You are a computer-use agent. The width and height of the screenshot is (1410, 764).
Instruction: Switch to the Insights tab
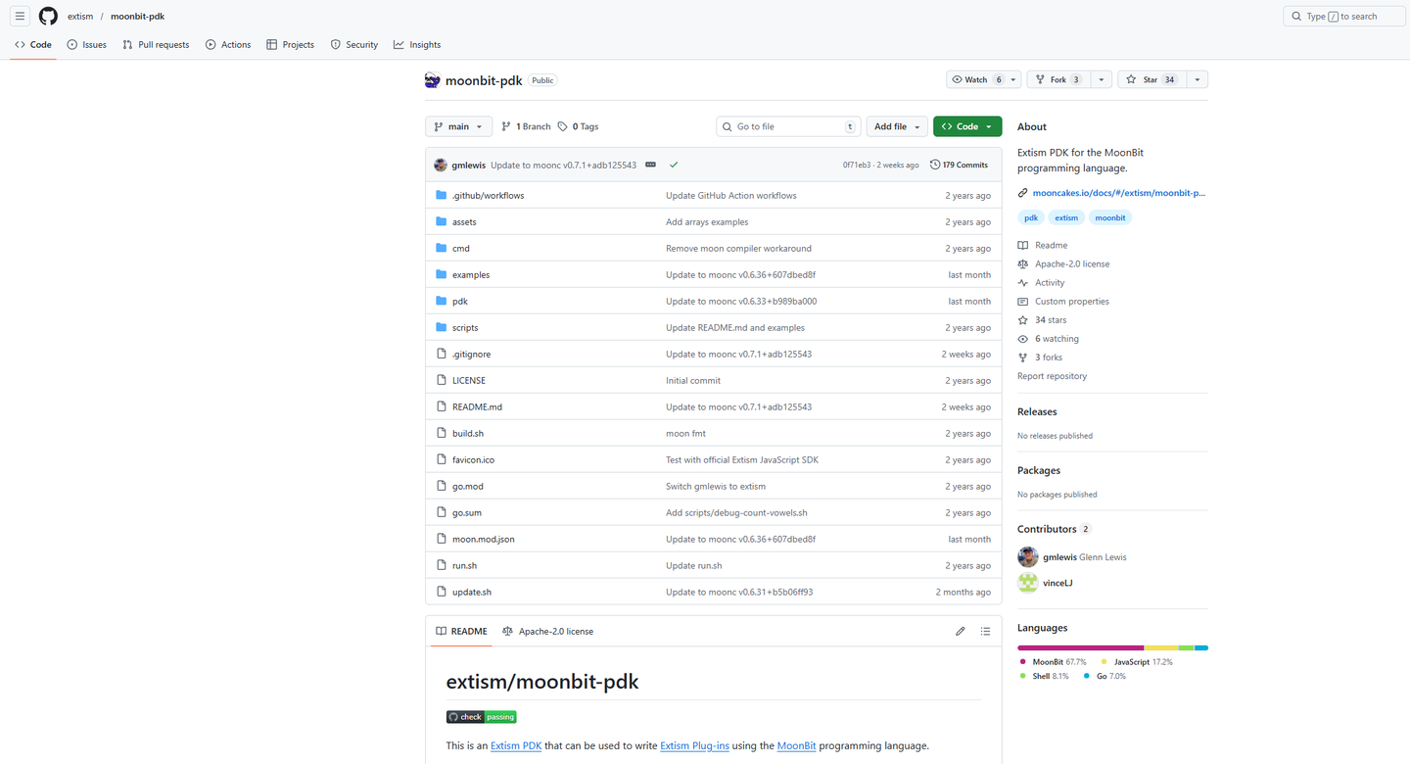(x=417, y=44)
